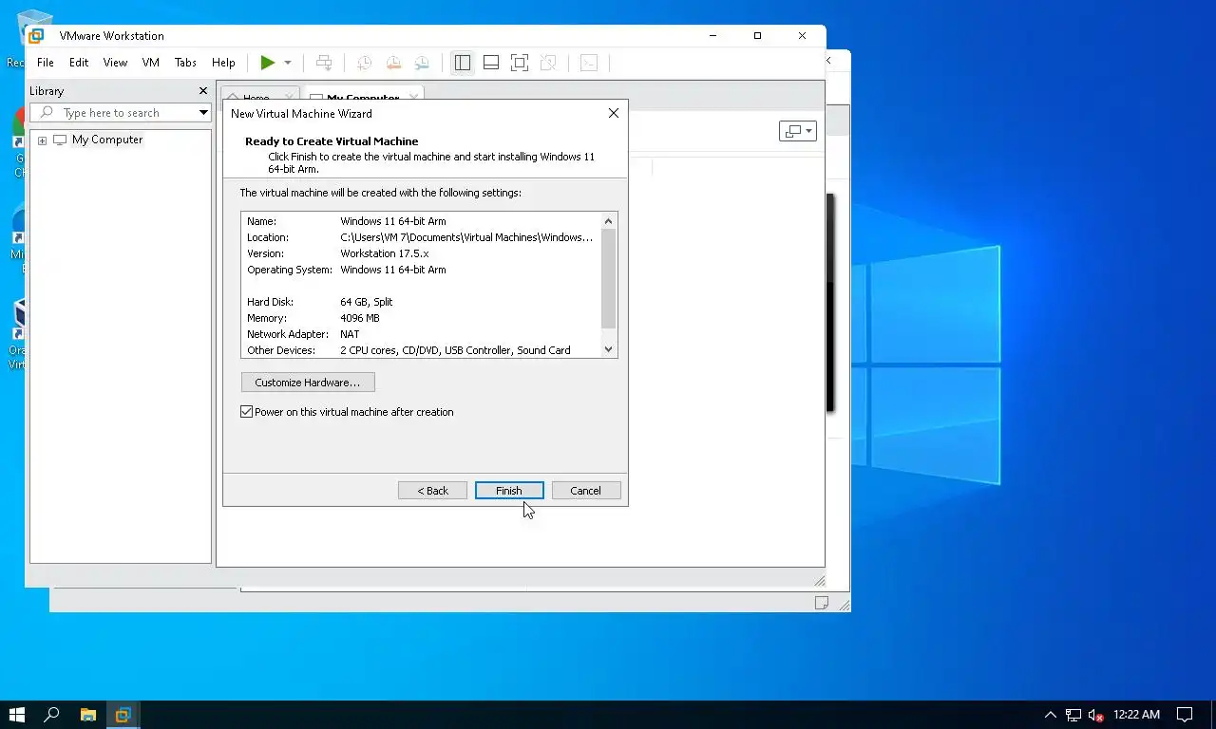This screenshot has height=729, width=1216.
Task: Click the Customize Hardware button
Action: tap(308, 383)
